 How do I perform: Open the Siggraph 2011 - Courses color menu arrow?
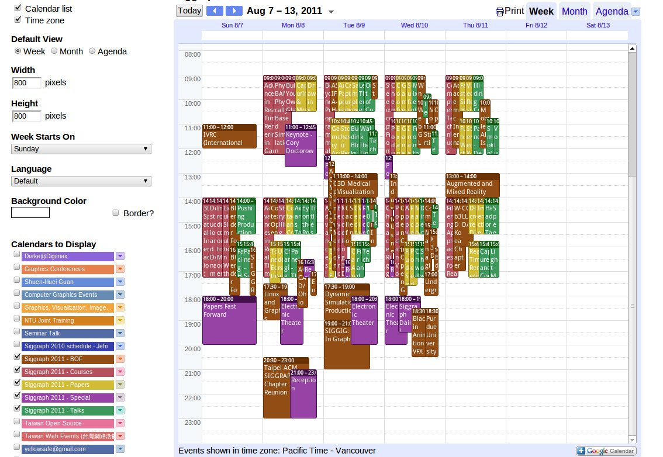(x=120, y=372)
